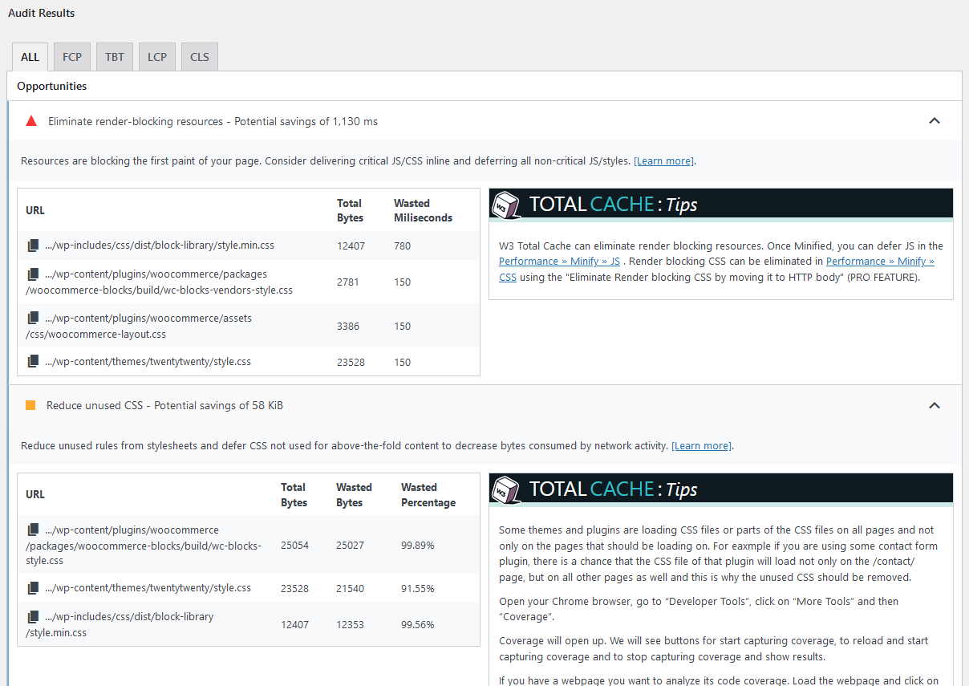Click Wasted Bytes column header
This screenshot has width=969, height=686.
point(354,495)
